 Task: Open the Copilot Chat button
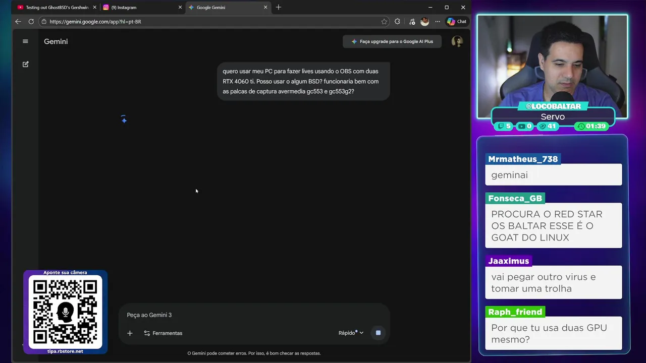[457, 22]
